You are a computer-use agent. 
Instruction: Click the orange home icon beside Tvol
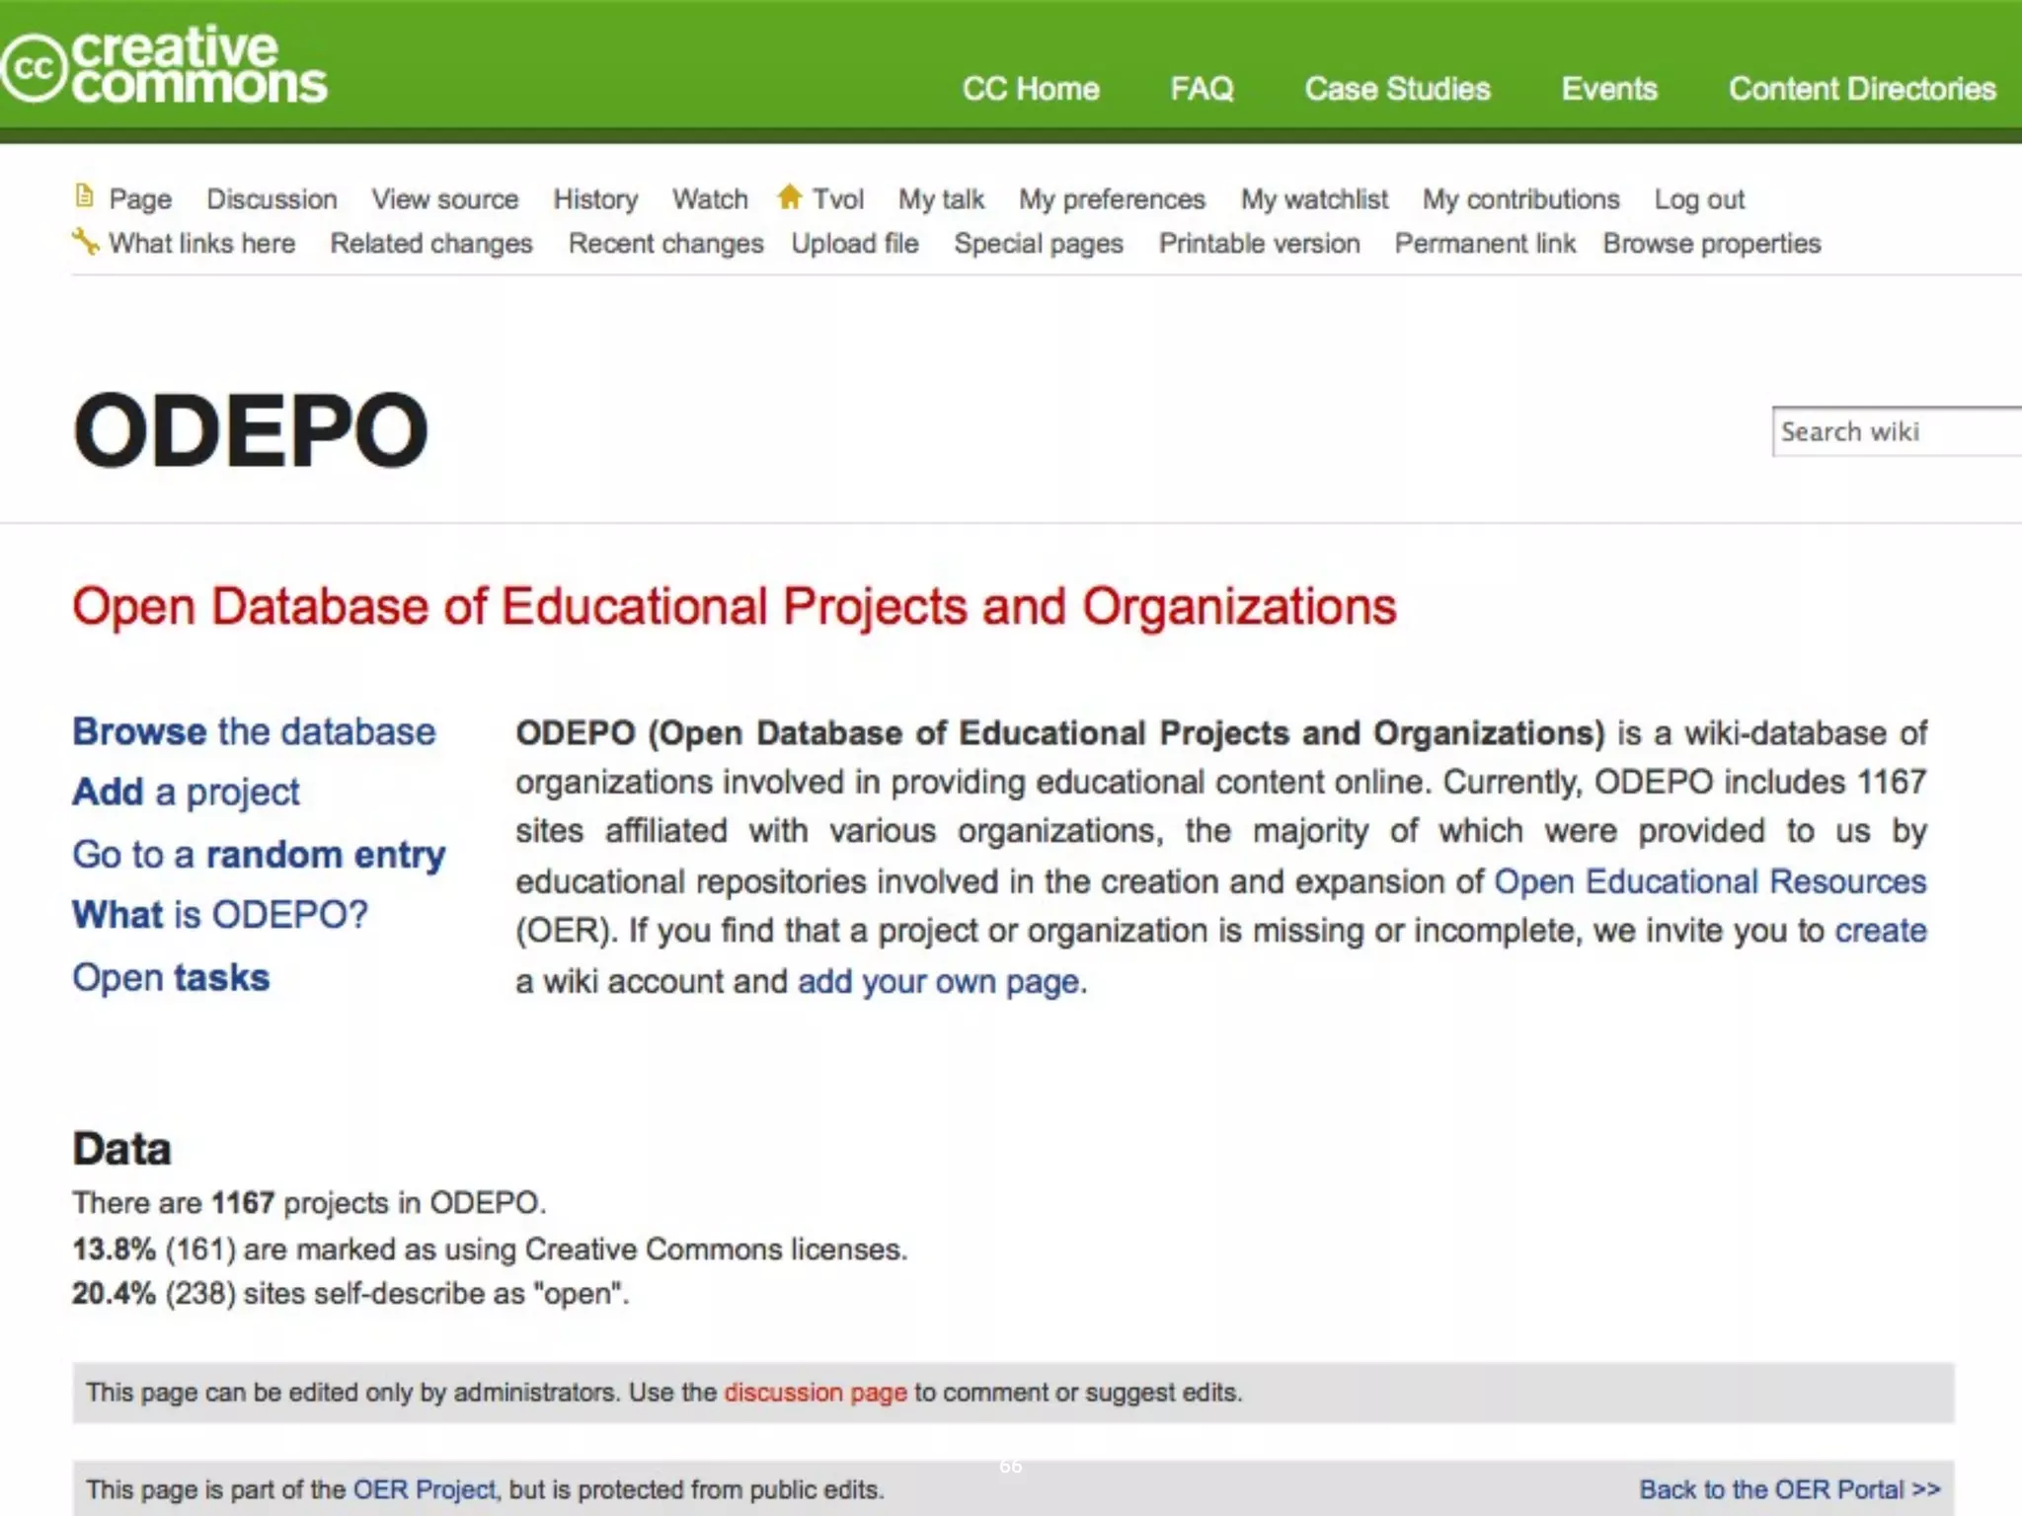789,196
